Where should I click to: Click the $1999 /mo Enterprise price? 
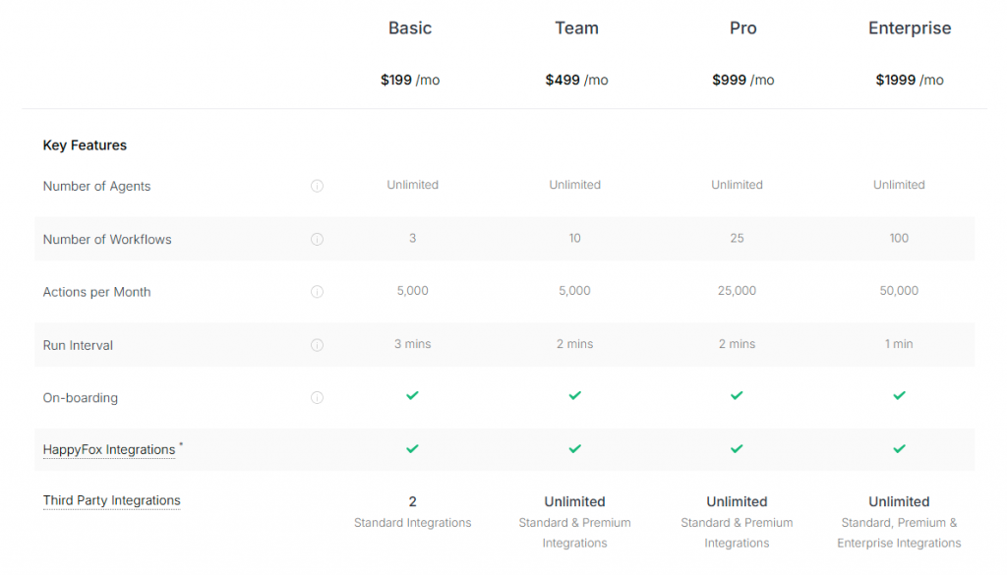click(910, 80)
